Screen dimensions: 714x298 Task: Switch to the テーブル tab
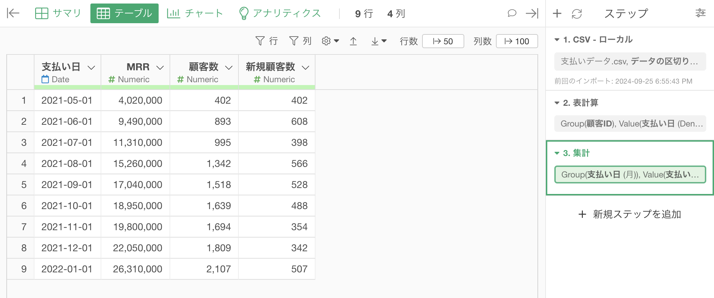coord(125,13)
